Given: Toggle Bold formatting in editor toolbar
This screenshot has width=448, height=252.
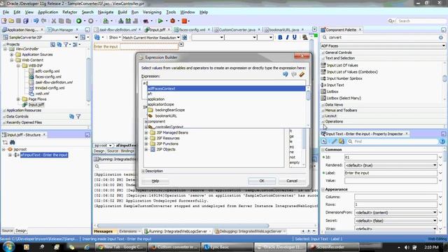Looking at the screenshot, I should tap(280, 37).
